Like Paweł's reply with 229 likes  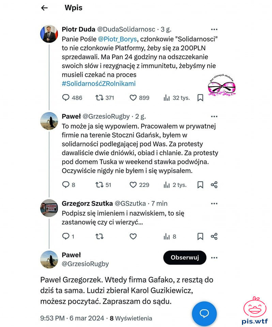(133, 185)
